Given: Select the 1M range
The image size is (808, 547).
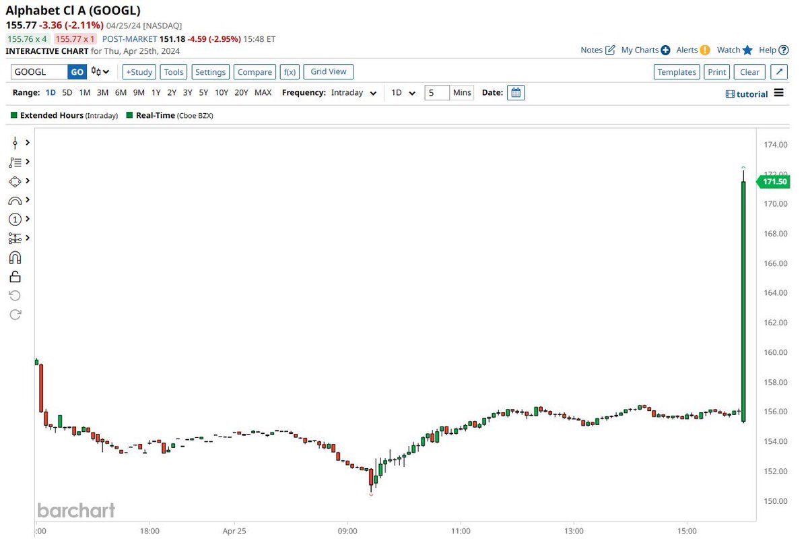Looking at the screenshot, I should tap(85, 93).
